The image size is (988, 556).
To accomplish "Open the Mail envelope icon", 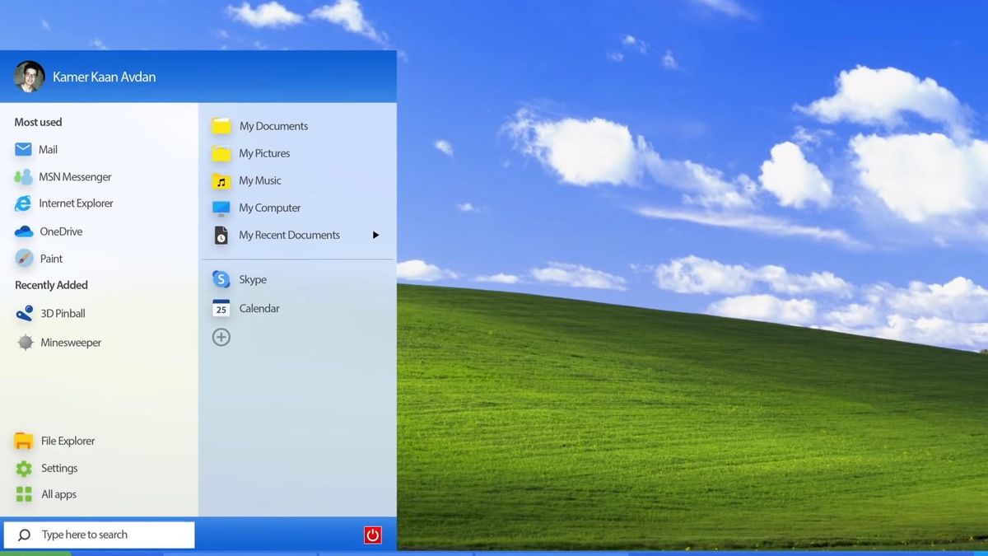I will [x=23, y=149].
